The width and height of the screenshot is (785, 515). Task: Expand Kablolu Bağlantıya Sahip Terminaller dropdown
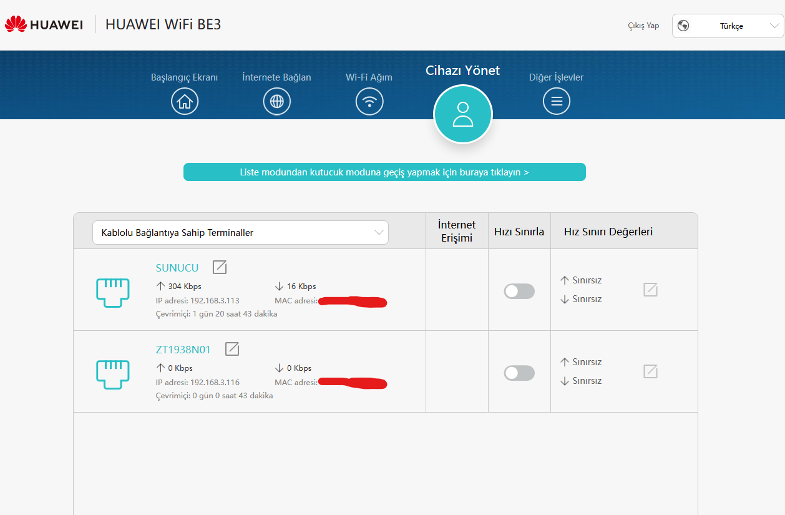(x=240, y=232)
